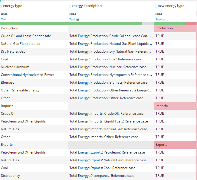Open the energy type column header
197x180 pixels.
click(13, 6)
